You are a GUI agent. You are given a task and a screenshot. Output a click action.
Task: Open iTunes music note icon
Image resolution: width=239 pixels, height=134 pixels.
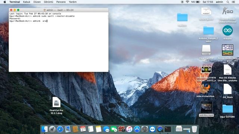(129, 129)
